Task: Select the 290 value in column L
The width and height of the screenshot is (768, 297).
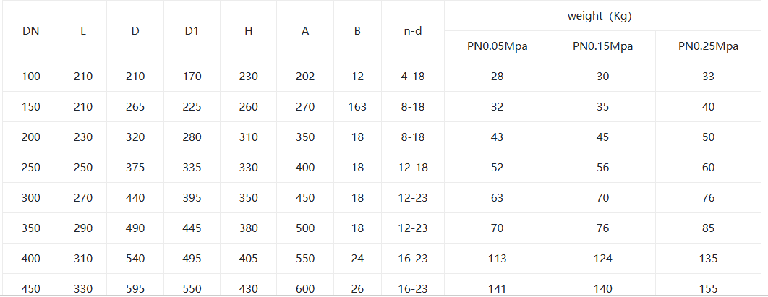Action: 83,228
